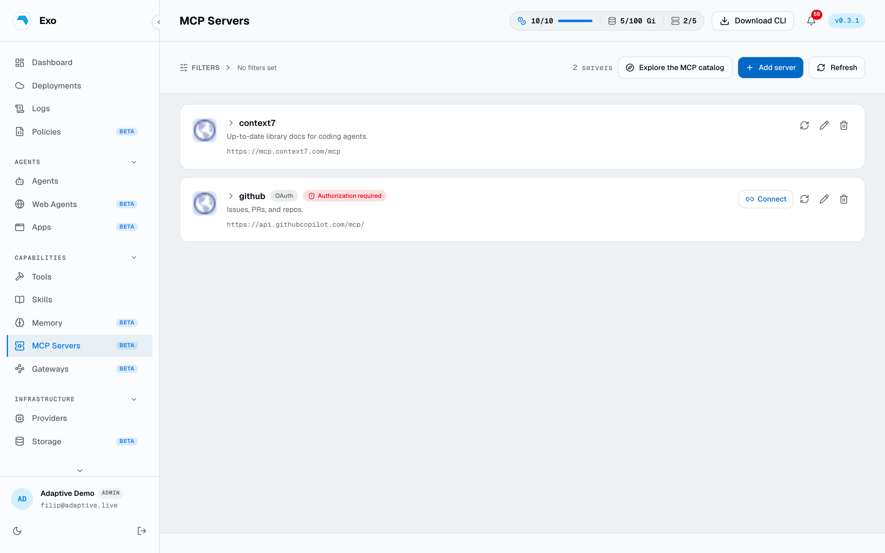The width and height of the screenshot is (885, 553).
Task: Click the https://api.githubcopilot.com/mcp/ URL
Action: [295, 225]
